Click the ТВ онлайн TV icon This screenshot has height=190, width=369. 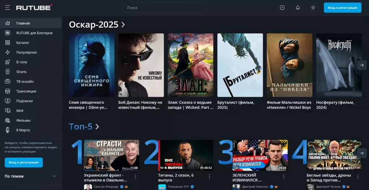pos(8,81)
